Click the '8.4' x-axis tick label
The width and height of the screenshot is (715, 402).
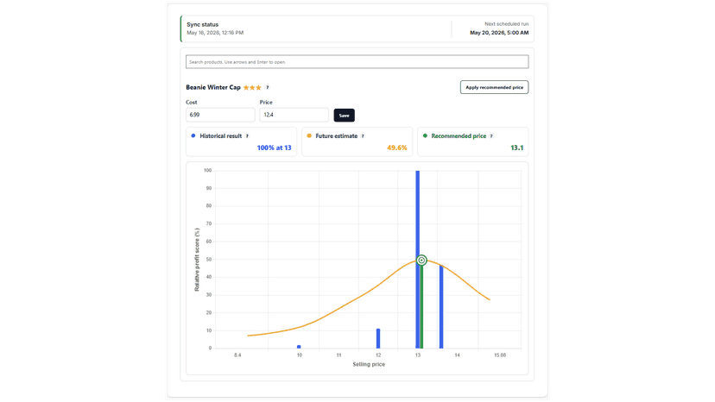(x=237, y=355)
